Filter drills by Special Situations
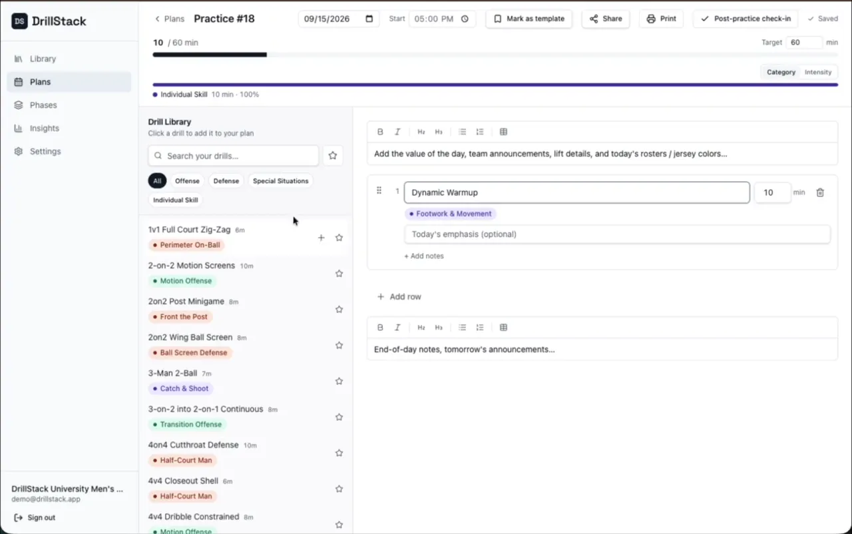 (x=280, y=181)
